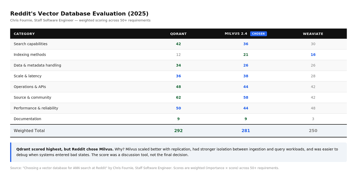
Task: Click Milvus's 26 in Data & metadata row
Action: [x=246, y=65]
